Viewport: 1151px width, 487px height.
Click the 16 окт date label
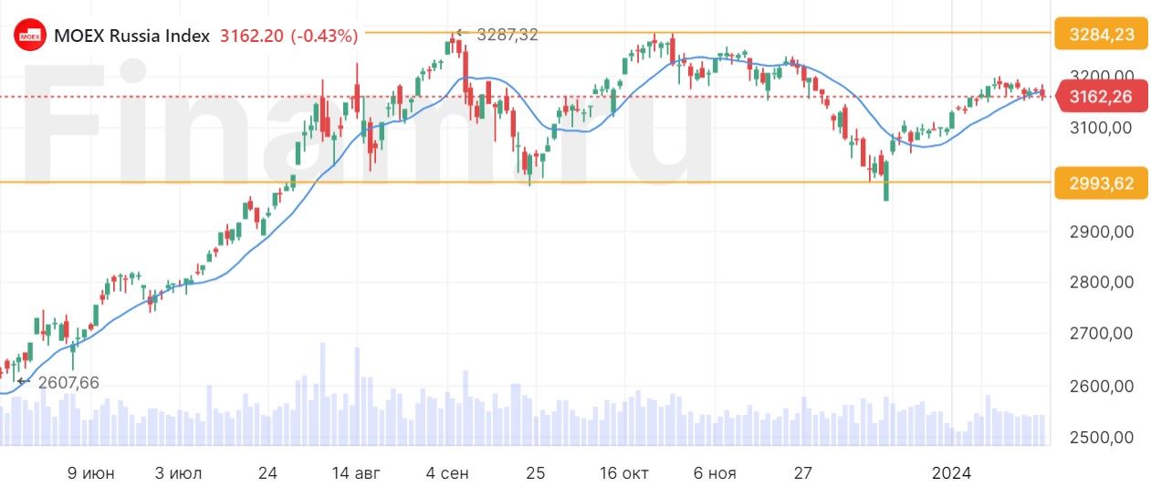coord(623,473)
